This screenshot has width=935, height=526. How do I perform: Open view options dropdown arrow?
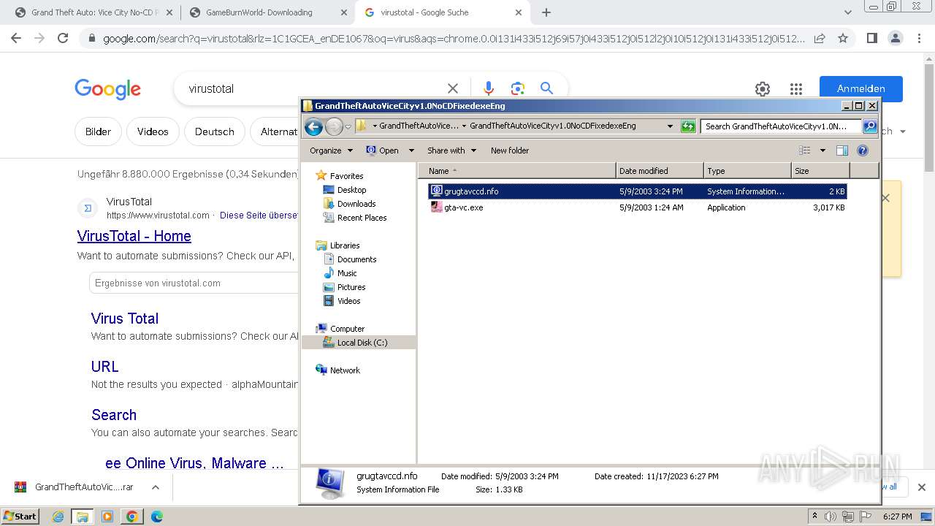823,150
